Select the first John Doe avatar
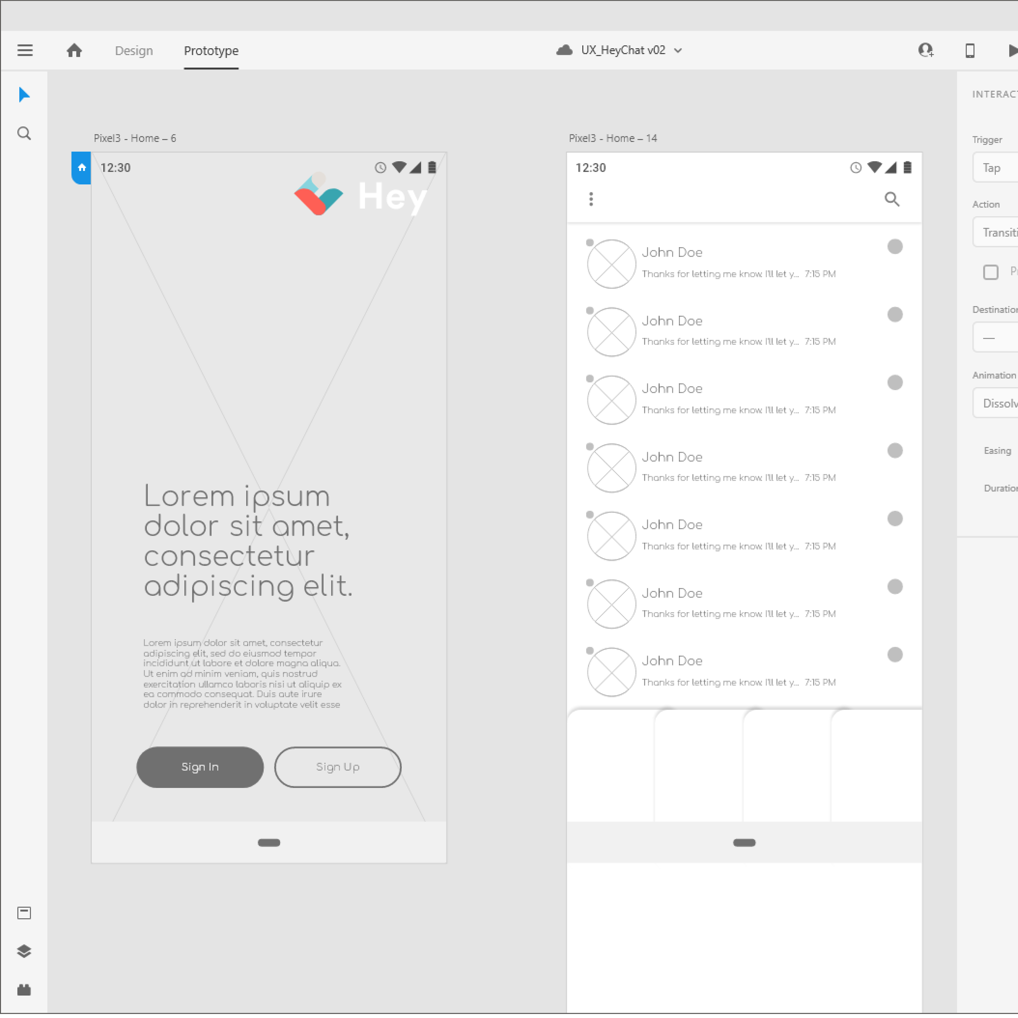Screen dimensions: 1018x1018 611,264
